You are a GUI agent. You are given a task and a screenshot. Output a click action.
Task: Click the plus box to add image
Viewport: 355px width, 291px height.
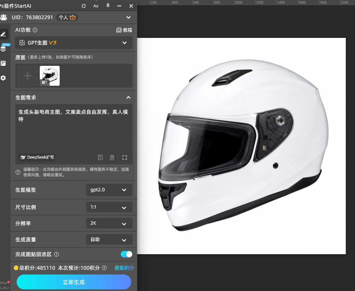click(x=28, y=76)
